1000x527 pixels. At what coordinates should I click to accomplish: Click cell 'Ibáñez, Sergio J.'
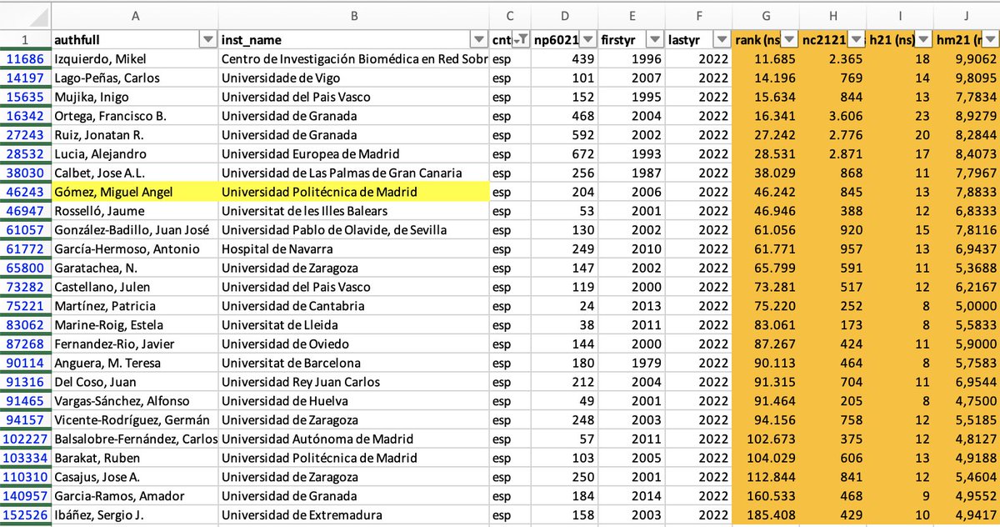tap(135, 514)
